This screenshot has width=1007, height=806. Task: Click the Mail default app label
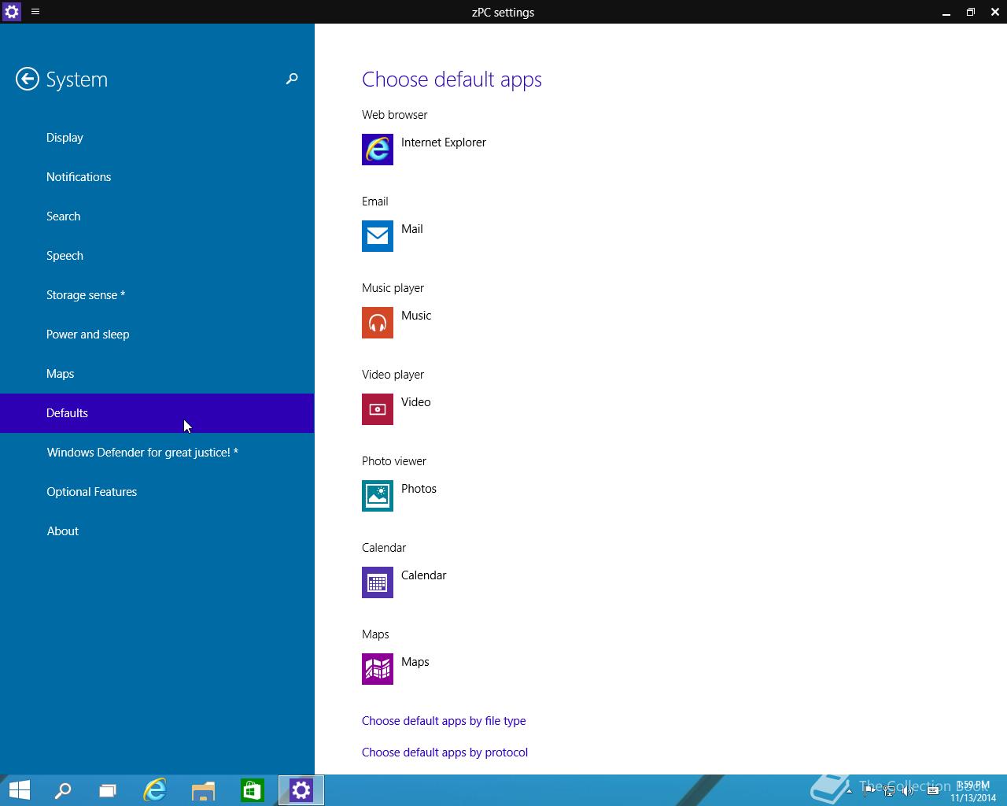coord(412,229)
